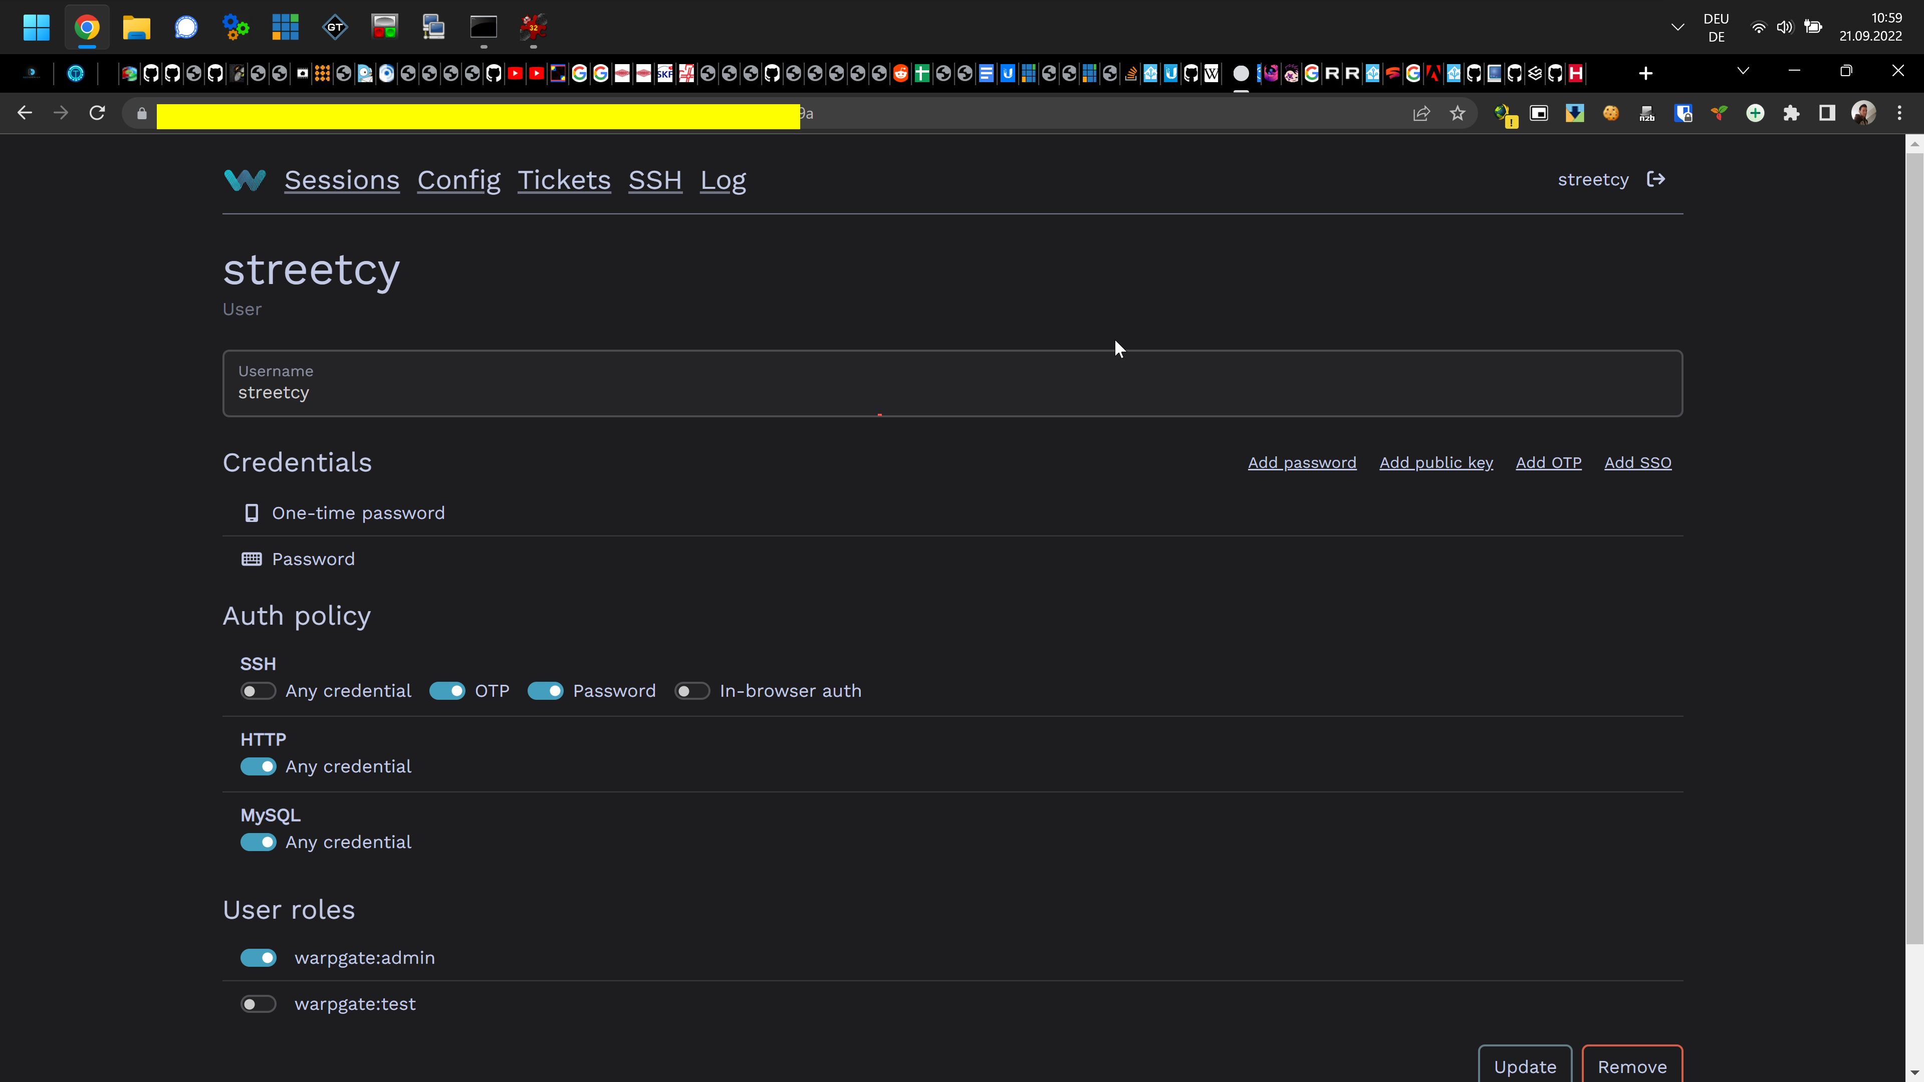
Task: Click the Add password link
Action: point(1302,462)
